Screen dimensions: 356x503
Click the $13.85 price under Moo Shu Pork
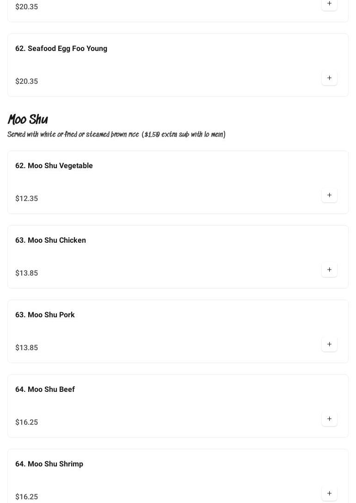[27, 348]
